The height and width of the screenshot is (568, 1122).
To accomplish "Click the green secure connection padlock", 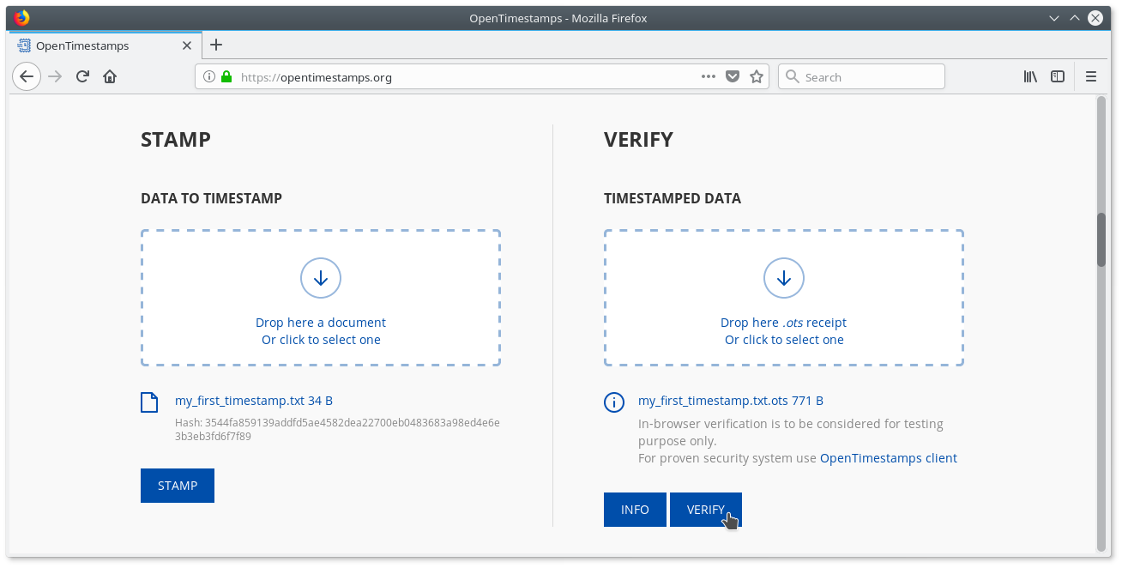I will pyautogui.click(x=226, y=76).
